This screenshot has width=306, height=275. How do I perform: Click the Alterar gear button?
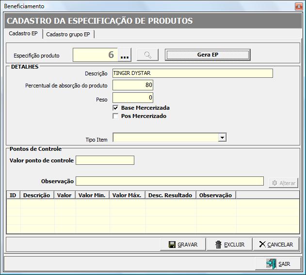[x=284, y=183]
